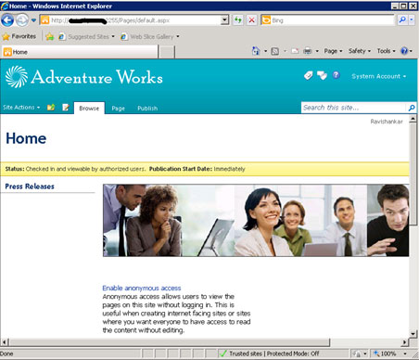This screenshot has height=360, width=419.
Task: Click the horizontal scrollbar right arrow
Action: [x=405, y=342]
